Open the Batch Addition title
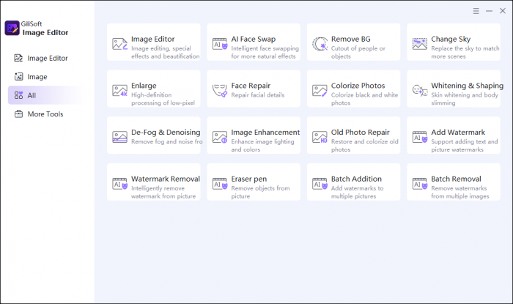Viewport: 513px width, 304px height. click(356, 179)
